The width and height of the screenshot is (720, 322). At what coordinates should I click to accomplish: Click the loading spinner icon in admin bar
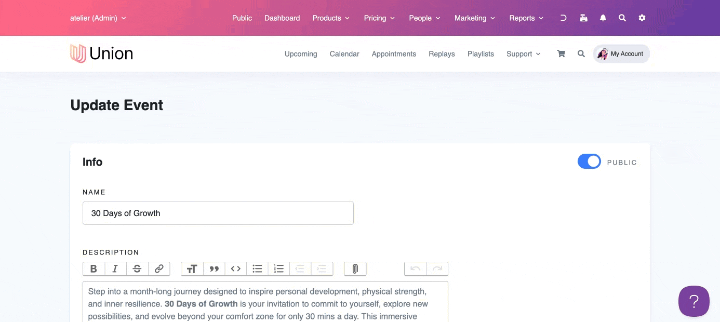[563, 18]
